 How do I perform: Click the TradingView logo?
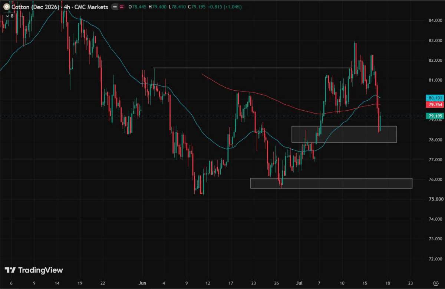tap(34, 270)
